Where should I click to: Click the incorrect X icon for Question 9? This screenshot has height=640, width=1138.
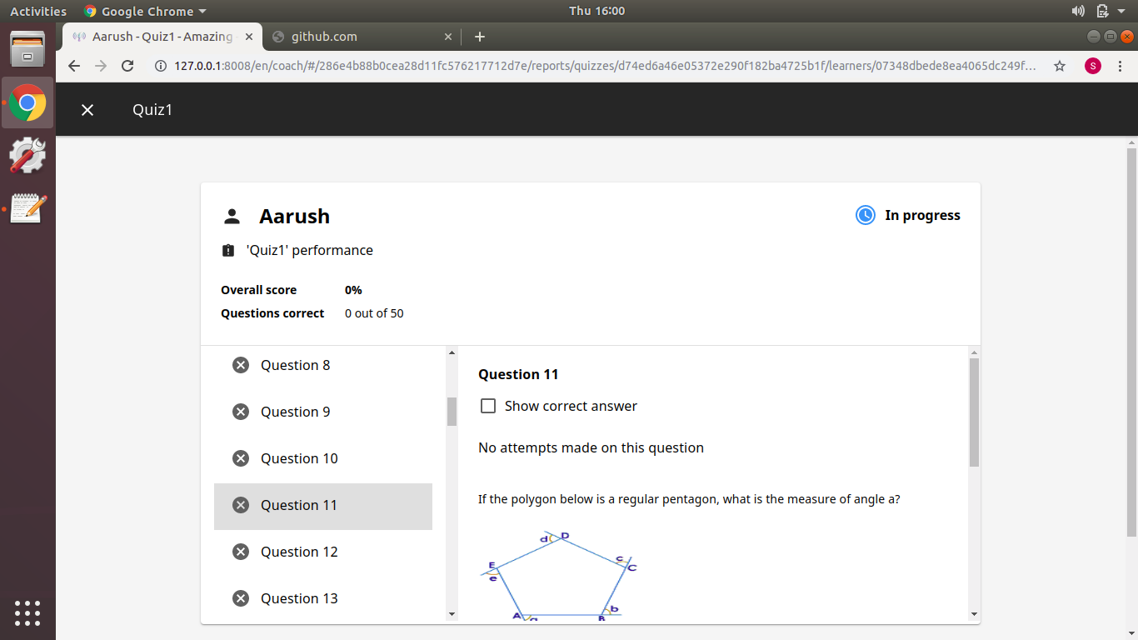coord(241,412)
